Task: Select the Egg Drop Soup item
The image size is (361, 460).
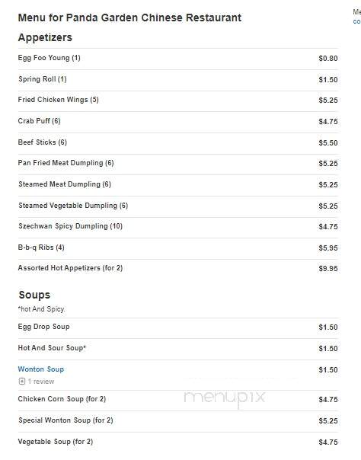Action: [x=178, y=327]
